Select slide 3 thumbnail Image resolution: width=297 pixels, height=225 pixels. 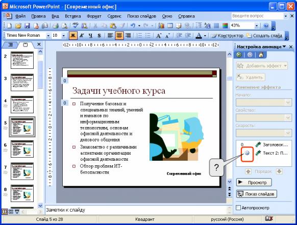[22, 82]
